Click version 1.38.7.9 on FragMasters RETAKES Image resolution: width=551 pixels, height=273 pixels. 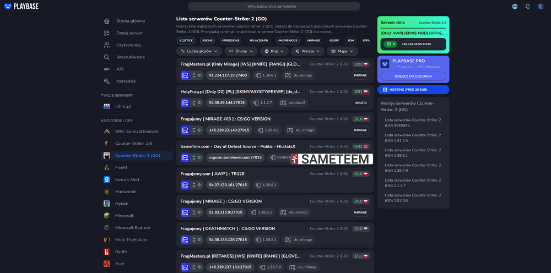pos(269,267)
